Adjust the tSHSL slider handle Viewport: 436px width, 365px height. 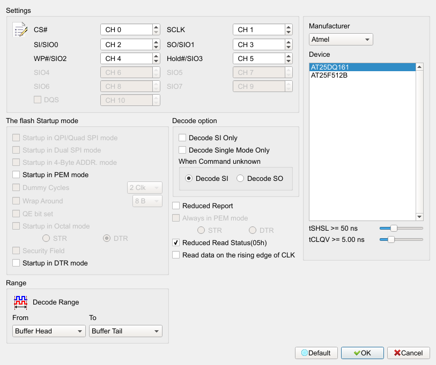[x=394, y=228]
